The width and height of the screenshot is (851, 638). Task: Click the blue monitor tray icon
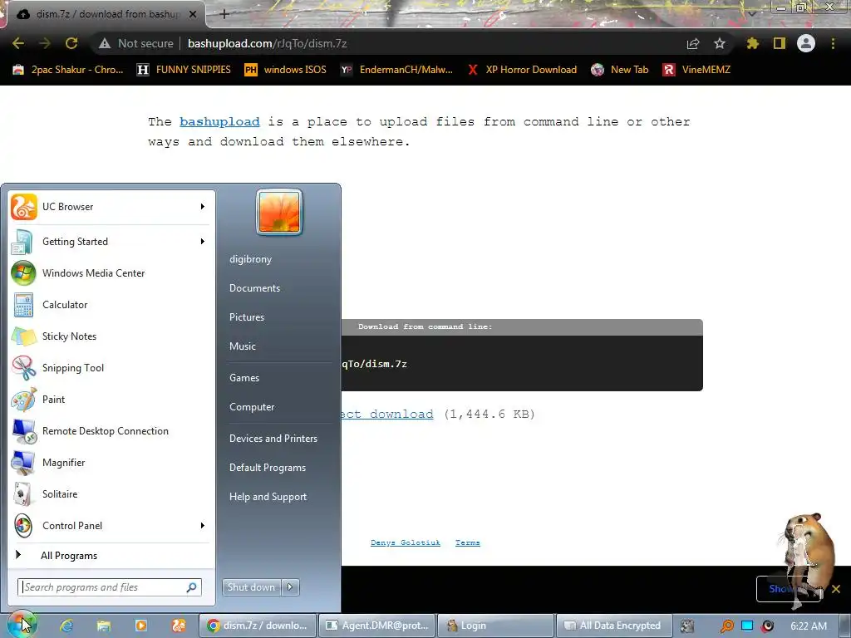(747, 626)
